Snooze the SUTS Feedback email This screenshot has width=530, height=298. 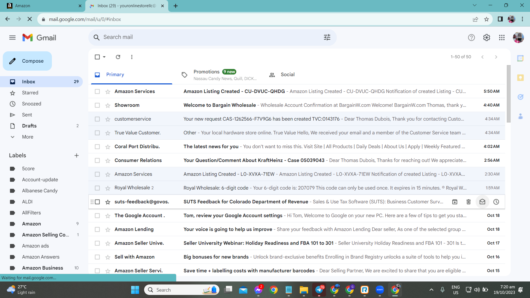point(496,202)
